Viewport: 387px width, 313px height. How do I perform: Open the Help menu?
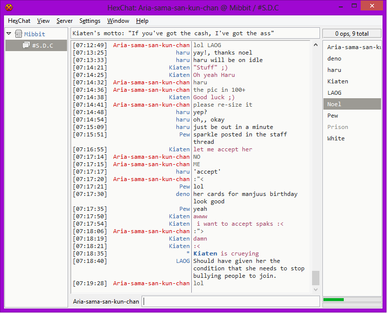[142, 21]
